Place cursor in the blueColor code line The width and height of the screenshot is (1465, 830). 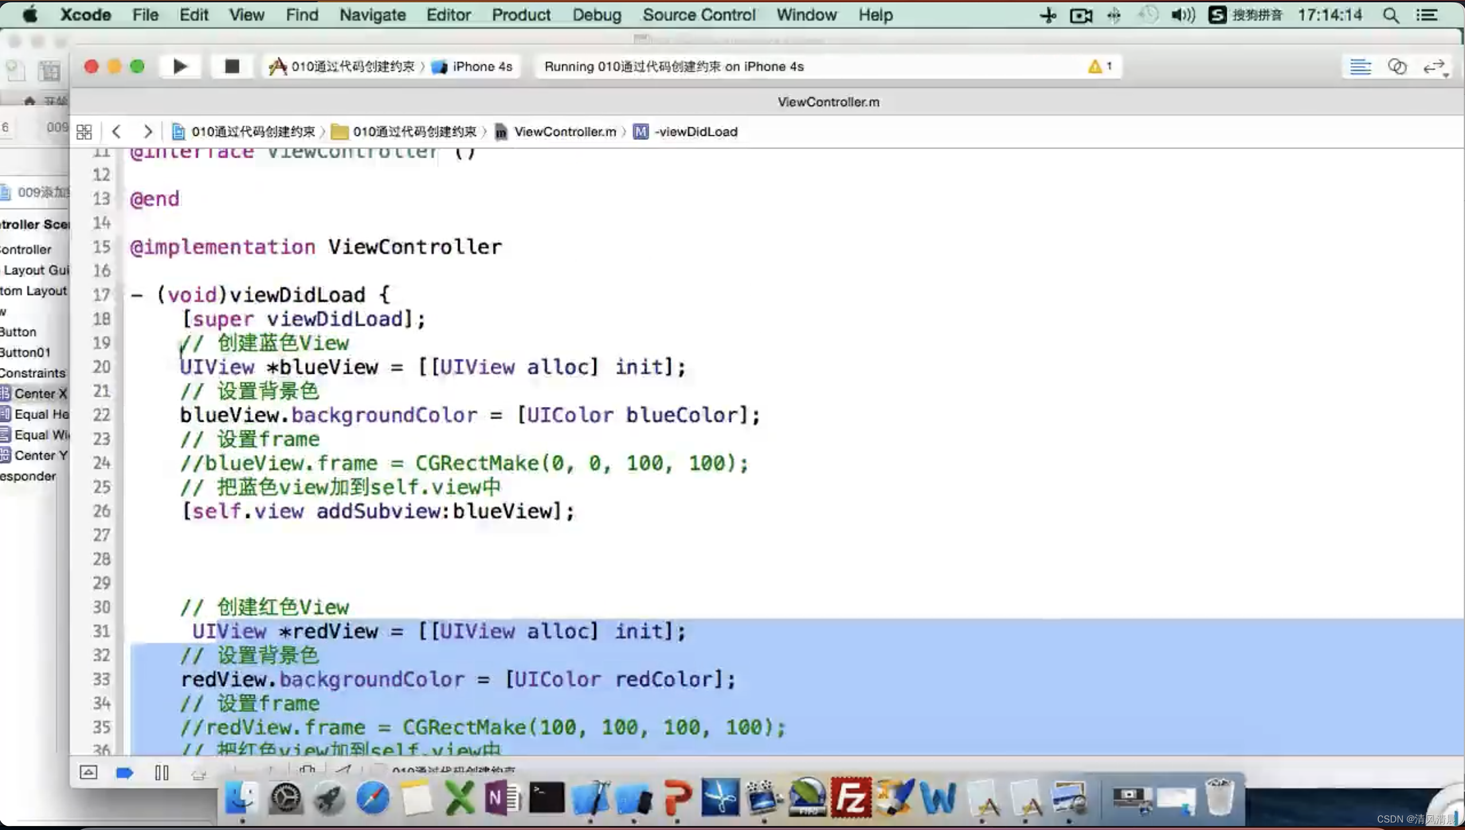tap(470, 415)
